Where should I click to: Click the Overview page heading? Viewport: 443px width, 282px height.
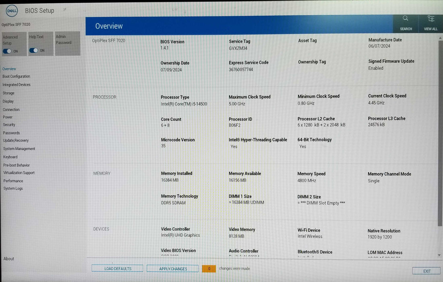pos(109,26)
